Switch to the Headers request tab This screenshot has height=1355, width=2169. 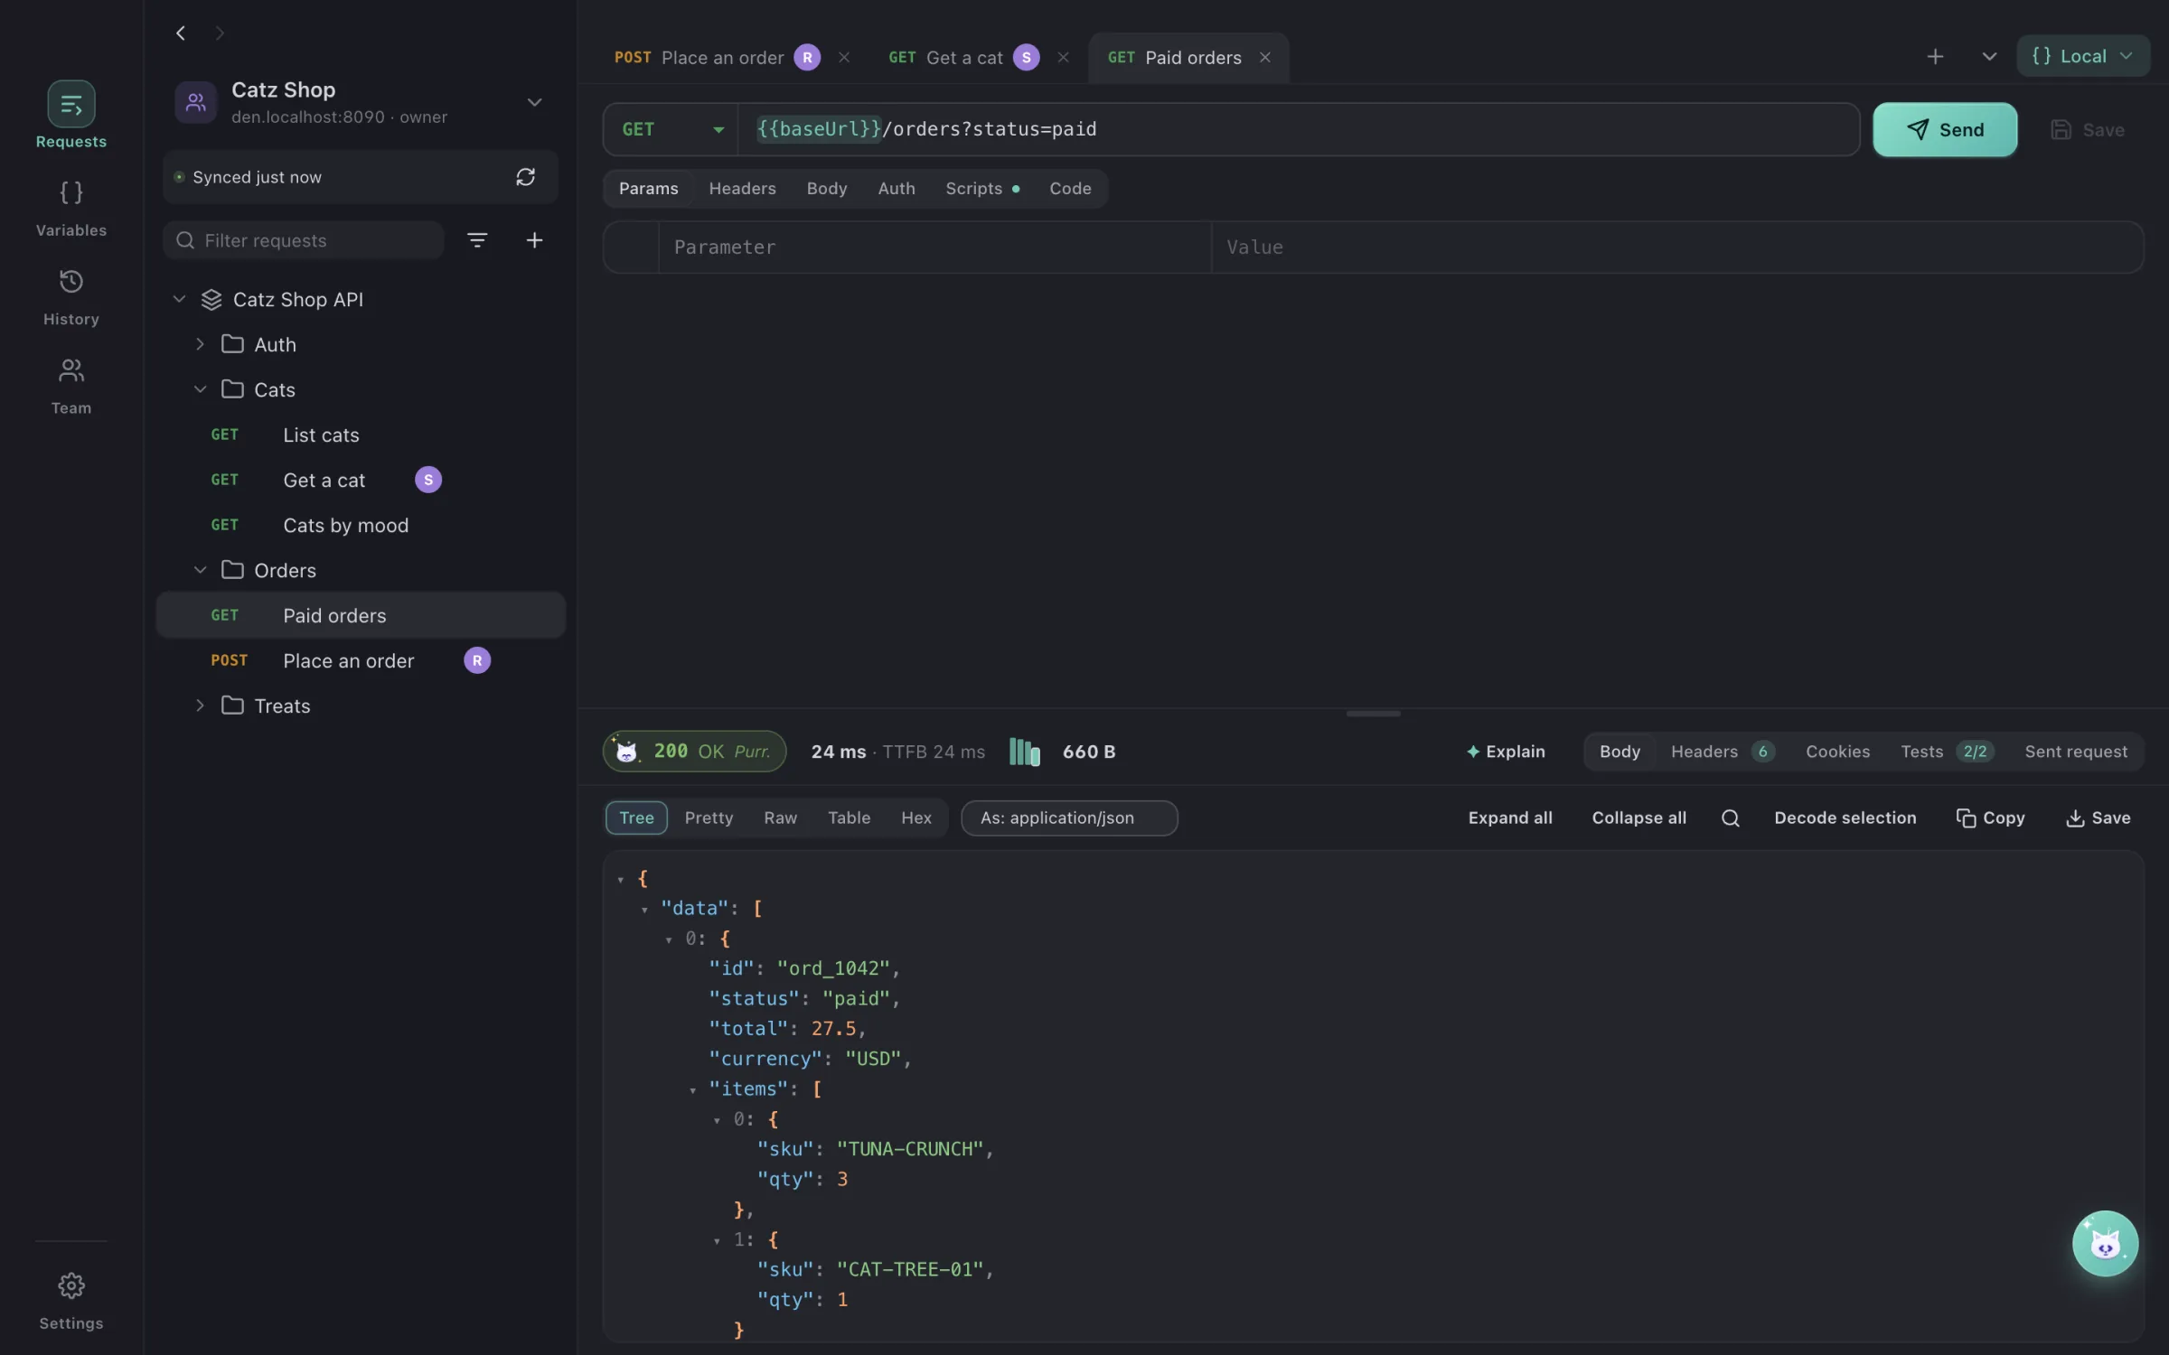[x=742, y=189]
